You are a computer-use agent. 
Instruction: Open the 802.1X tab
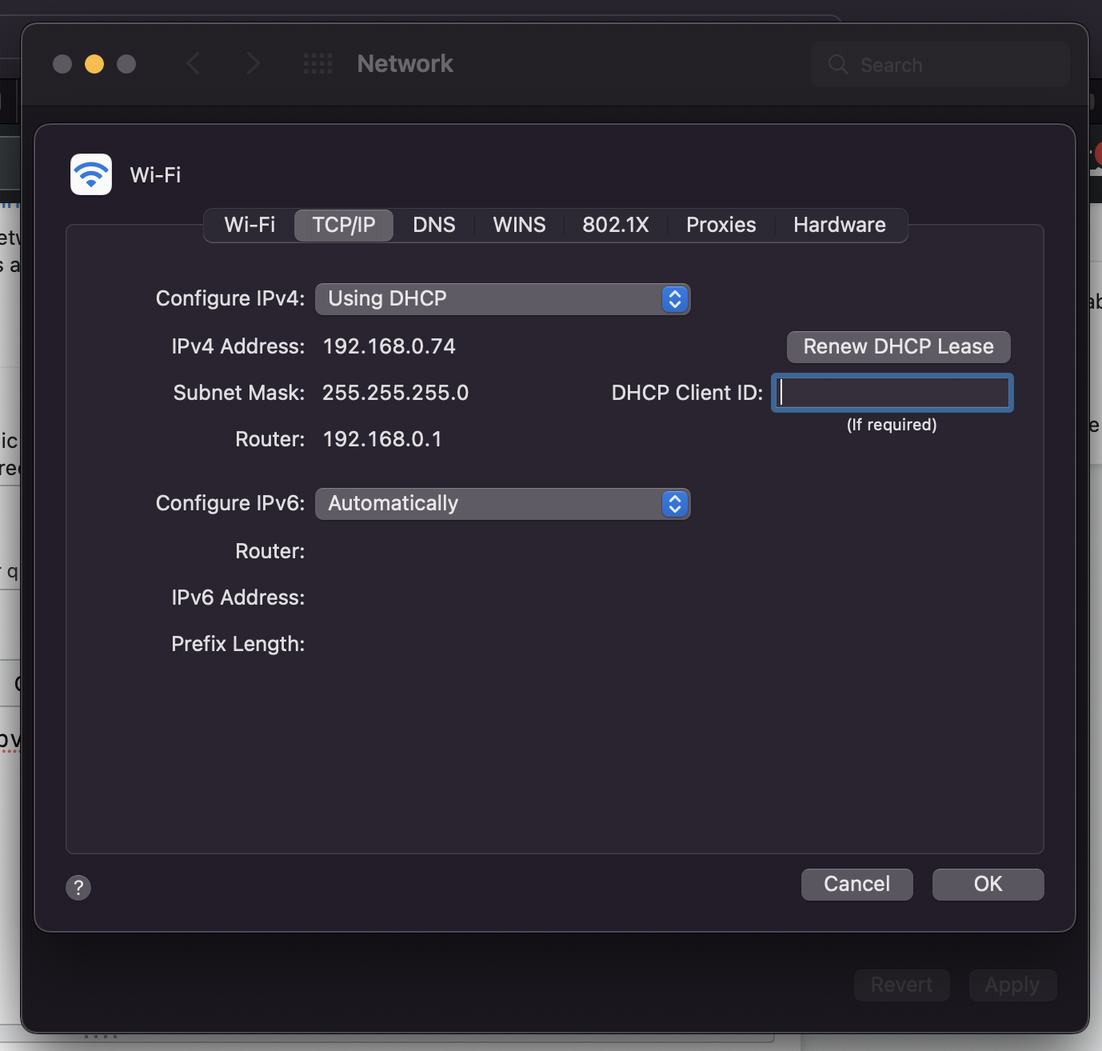[616, 225]
